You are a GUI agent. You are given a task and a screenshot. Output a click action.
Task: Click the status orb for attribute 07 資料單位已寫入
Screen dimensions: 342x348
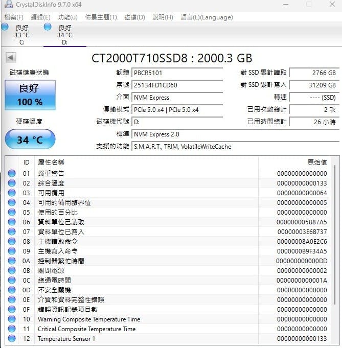12,231
